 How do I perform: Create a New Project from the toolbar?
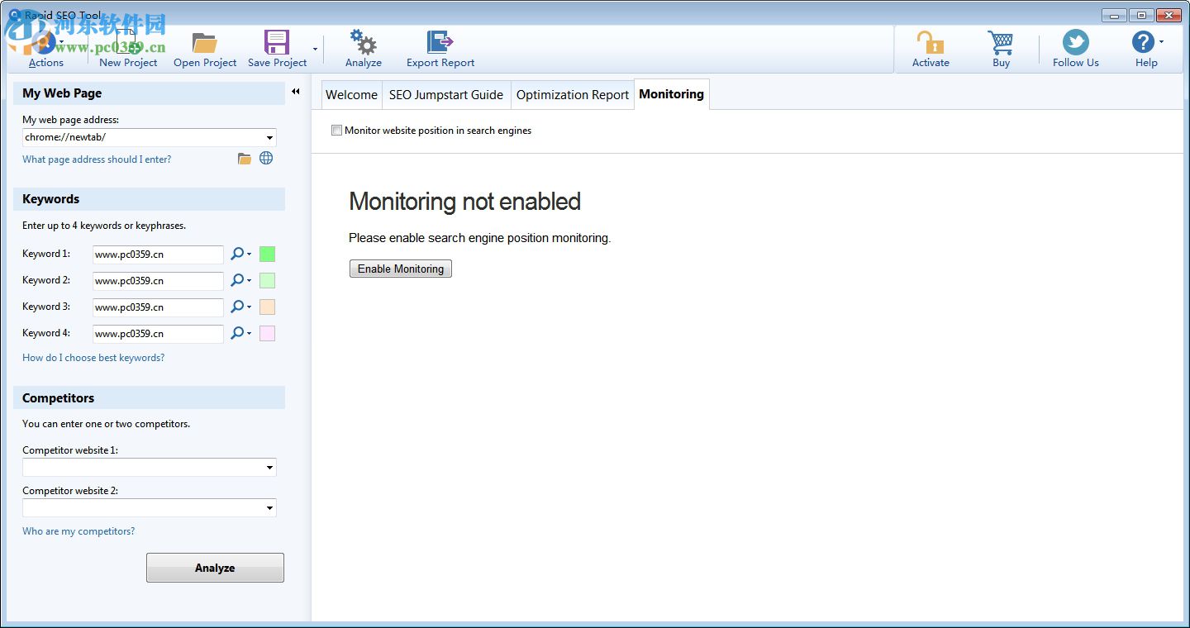pyautogui.click(x=128, y=48)
